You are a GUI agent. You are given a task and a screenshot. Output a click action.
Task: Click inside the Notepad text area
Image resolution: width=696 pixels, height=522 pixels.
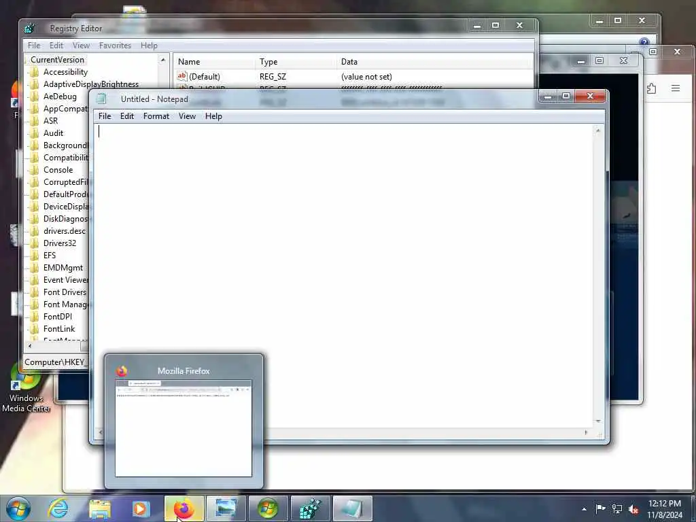tap(344, 275)
